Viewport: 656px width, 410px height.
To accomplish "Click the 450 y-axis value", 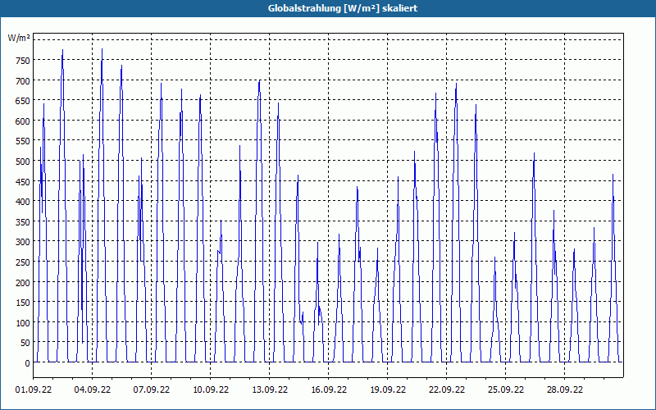I will tap(23, 182).
